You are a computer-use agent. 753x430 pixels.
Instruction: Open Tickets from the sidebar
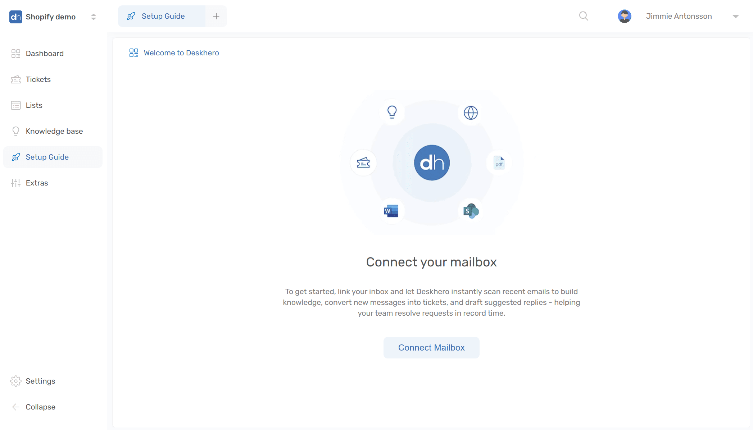(38, 79)
